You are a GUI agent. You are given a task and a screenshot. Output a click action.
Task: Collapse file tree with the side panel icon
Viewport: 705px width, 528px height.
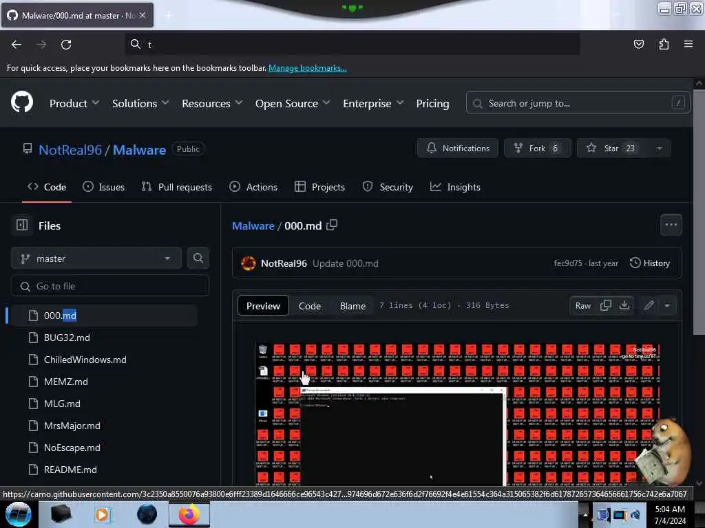22,225
